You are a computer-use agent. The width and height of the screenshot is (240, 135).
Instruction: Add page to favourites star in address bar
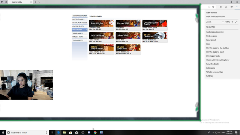213,7
